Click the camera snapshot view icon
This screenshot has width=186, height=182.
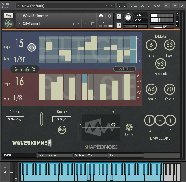pyautogui.click(x=101, y=16)
